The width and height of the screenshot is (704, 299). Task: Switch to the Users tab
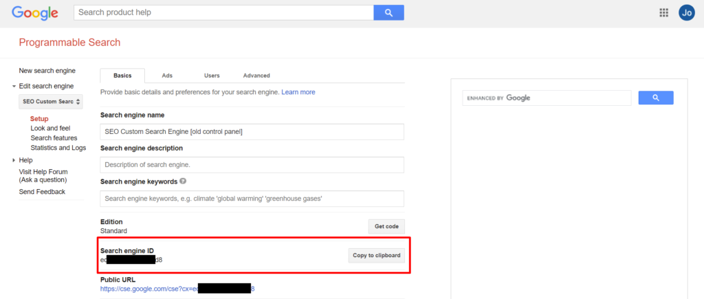[x=212, y=76]
